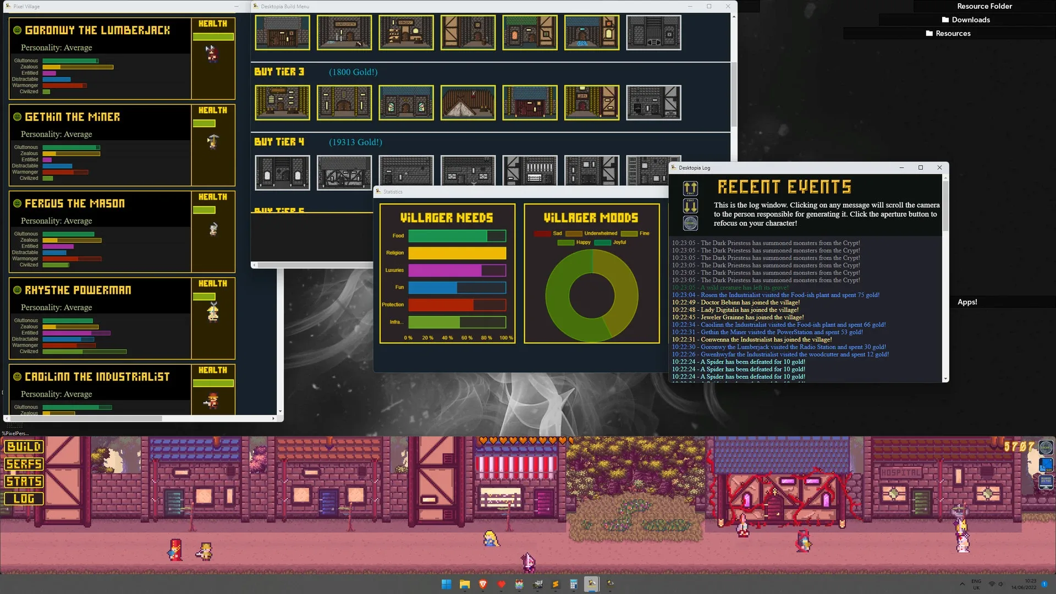1056x594 pixels.
Task: Toggle the Always On Top monitor icon
Action: [x=1046, y=482]
